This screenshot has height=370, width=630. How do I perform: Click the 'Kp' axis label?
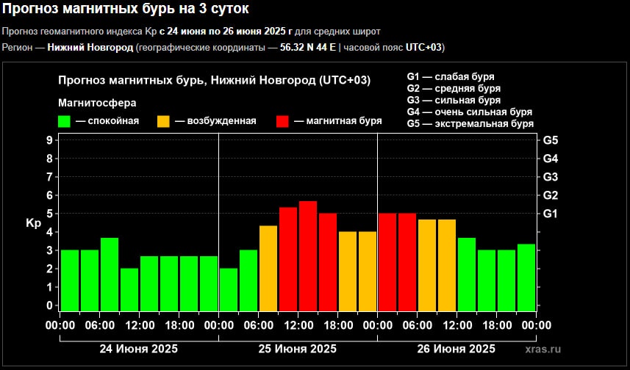(x=33, y=223)
